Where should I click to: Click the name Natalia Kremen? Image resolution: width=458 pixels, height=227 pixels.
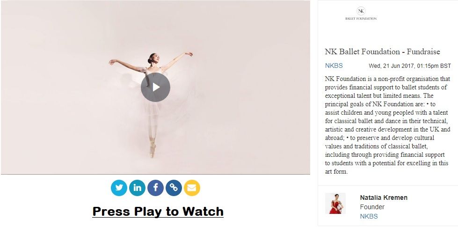(x=384, y=198)
